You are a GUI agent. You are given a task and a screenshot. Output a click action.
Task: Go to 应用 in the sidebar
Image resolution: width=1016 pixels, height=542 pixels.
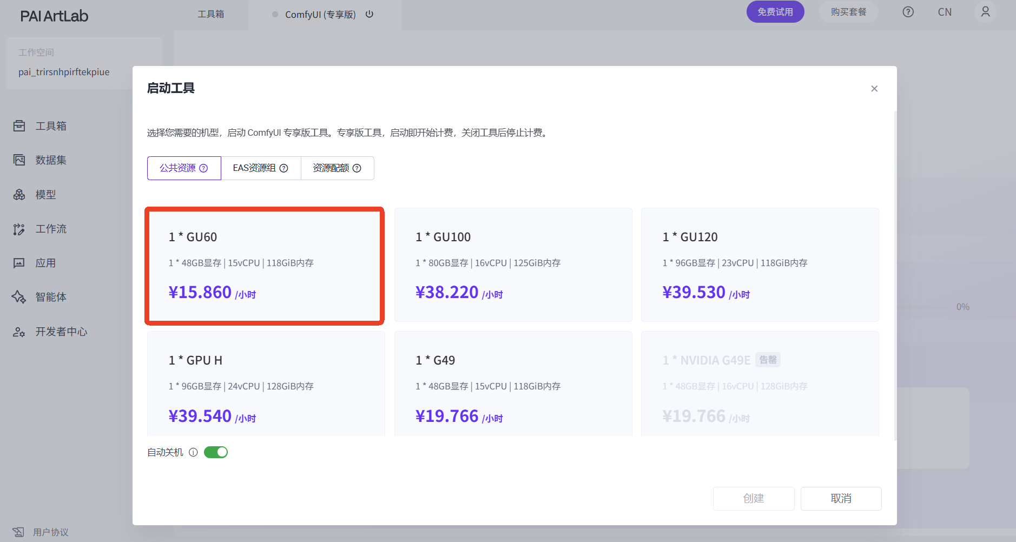tap(45, 263)
